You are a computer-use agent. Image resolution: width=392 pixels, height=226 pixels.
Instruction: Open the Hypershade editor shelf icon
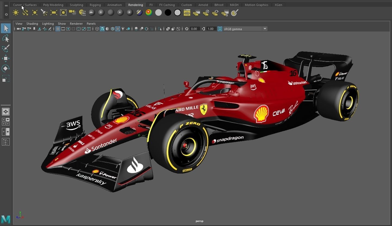(82, 13)
